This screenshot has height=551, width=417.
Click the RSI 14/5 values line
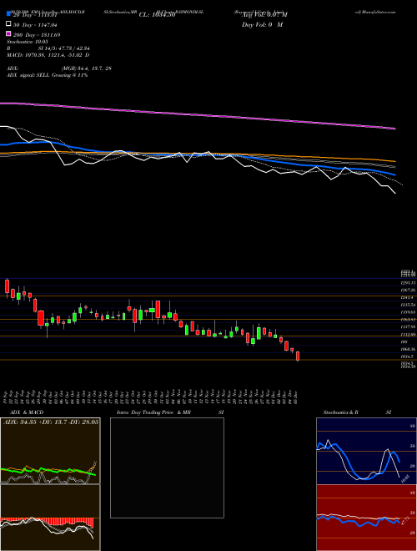click(x=48, y=48)
